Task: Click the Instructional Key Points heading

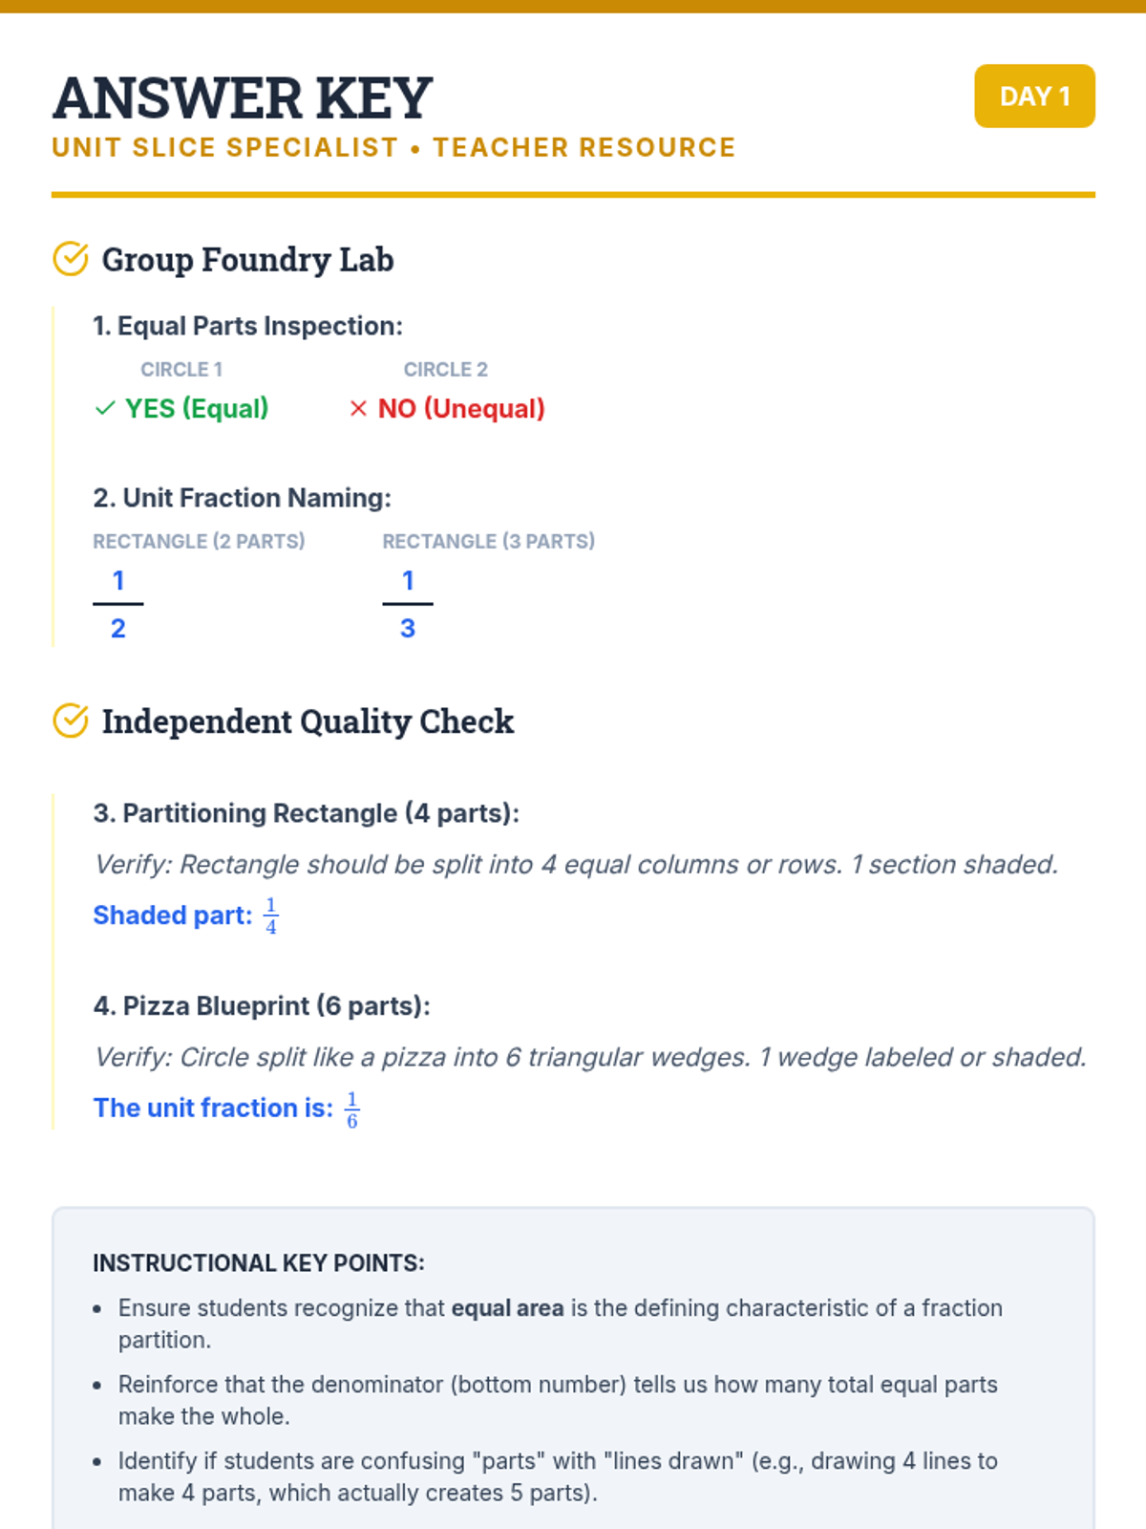Action: point(259,1263)
